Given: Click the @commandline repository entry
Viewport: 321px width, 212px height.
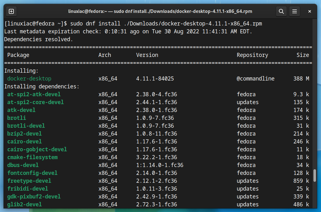Looking at the screenshot, I should [256, 79].
